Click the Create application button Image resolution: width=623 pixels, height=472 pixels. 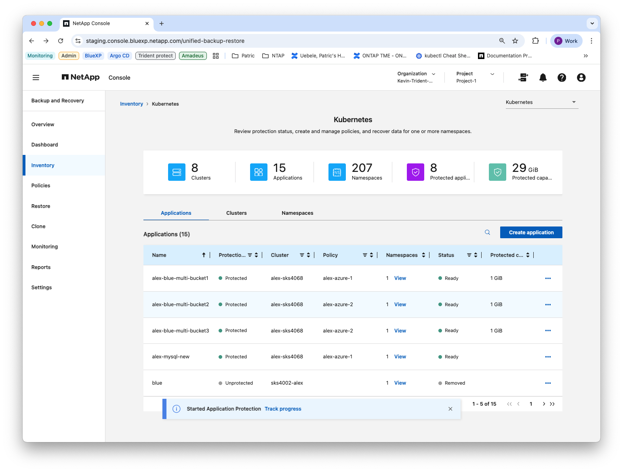tap(531, 233)
